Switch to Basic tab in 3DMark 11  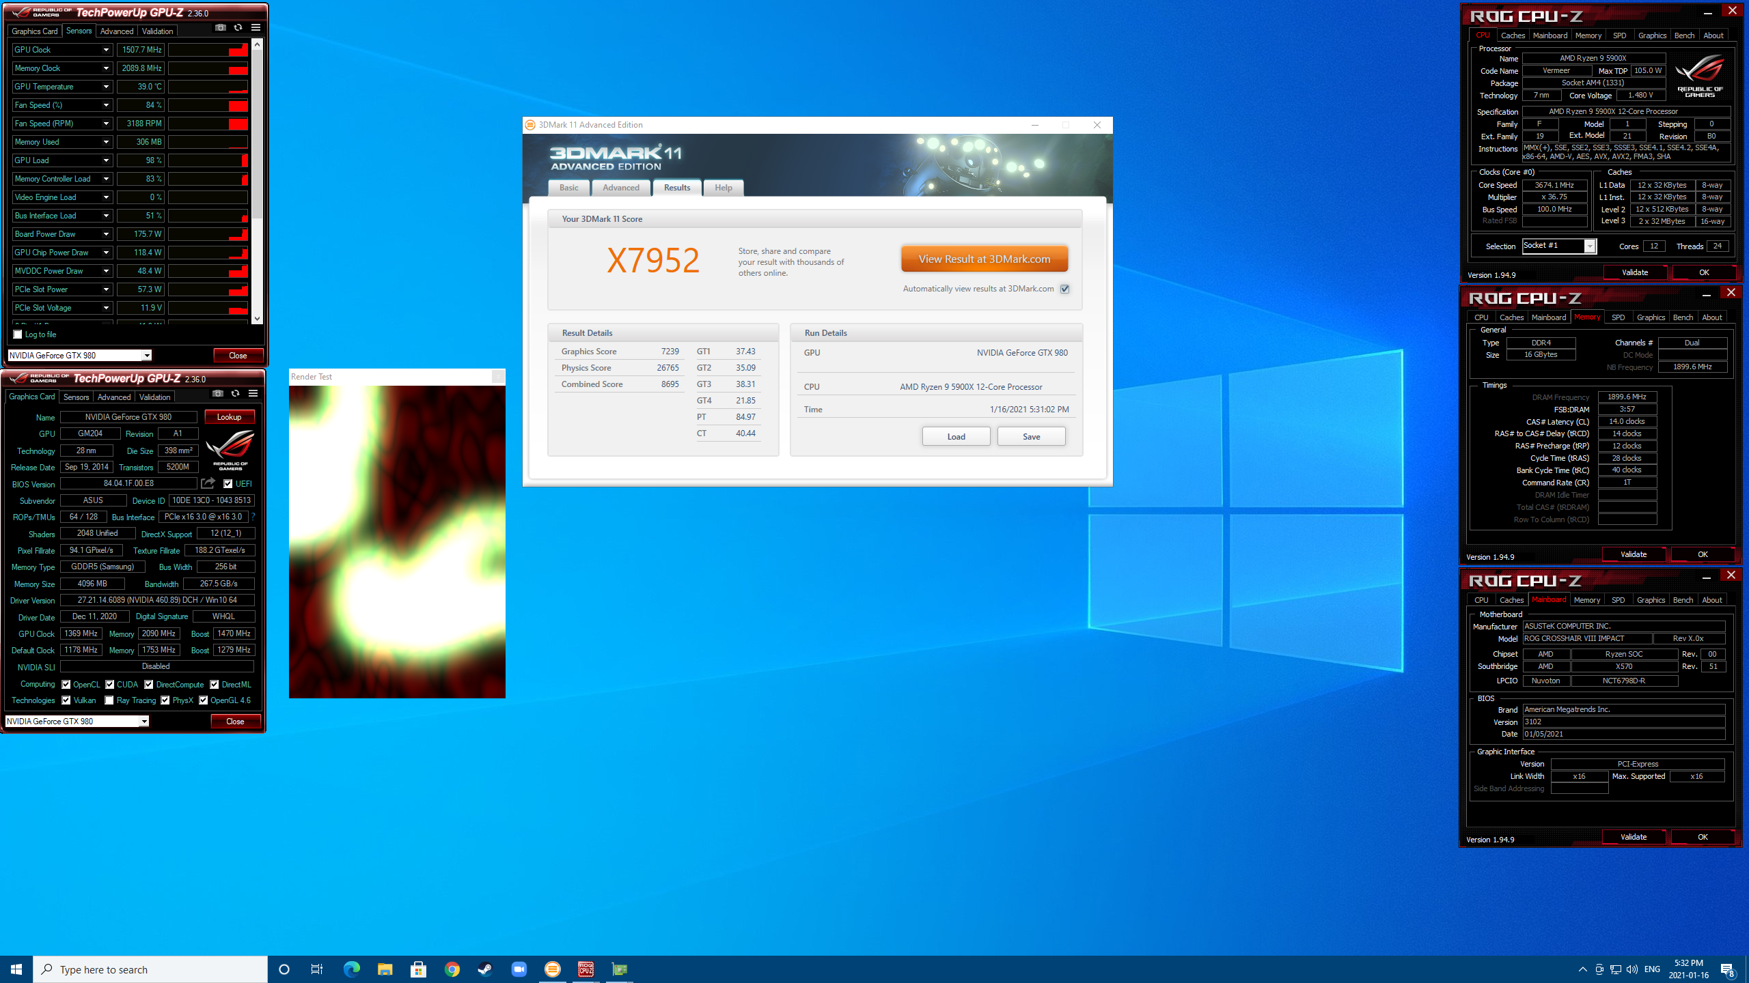(568, 188)
